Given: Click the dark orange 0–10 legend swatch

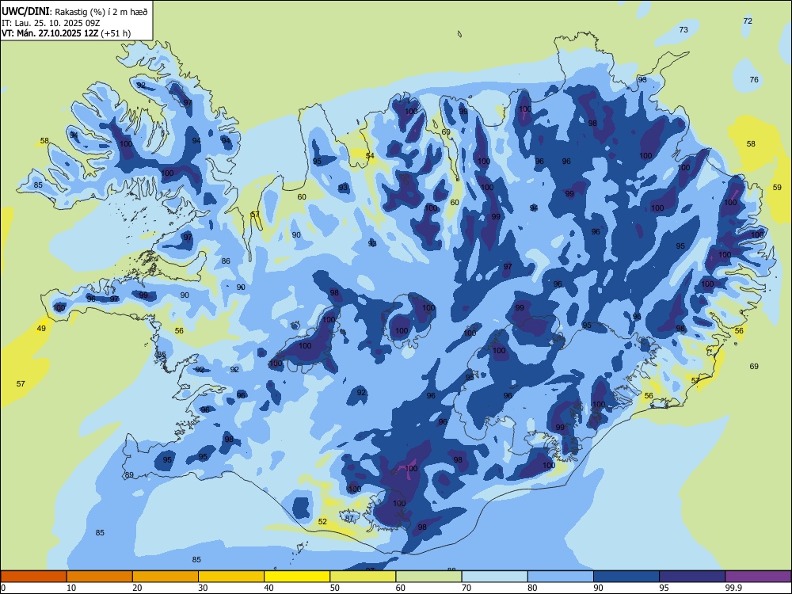Looking at the screenshot, I should (33, 577).
